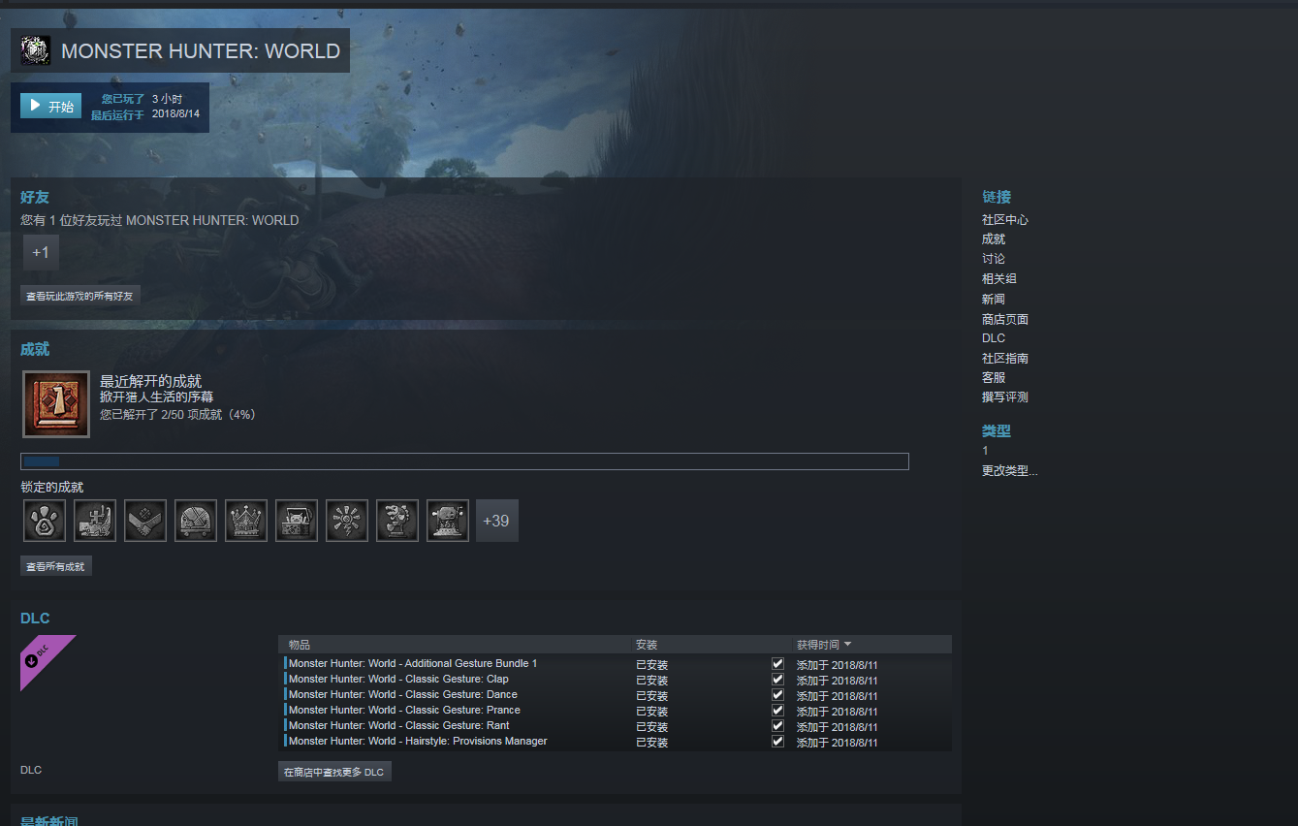Click 更改类型... link
Viewport: 1298px width, 826px height.
(1009, 471)
